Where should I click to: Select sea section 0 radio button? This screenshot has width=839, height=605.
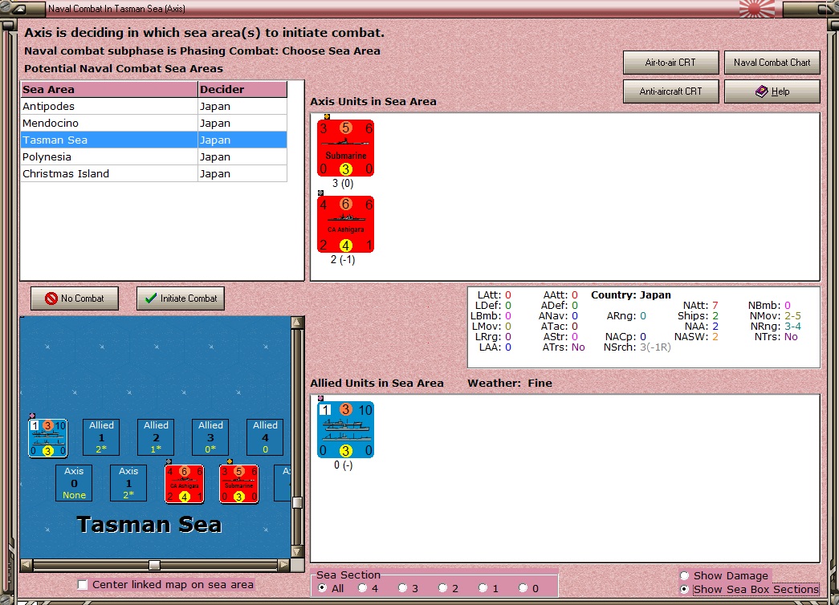point(523,588)
